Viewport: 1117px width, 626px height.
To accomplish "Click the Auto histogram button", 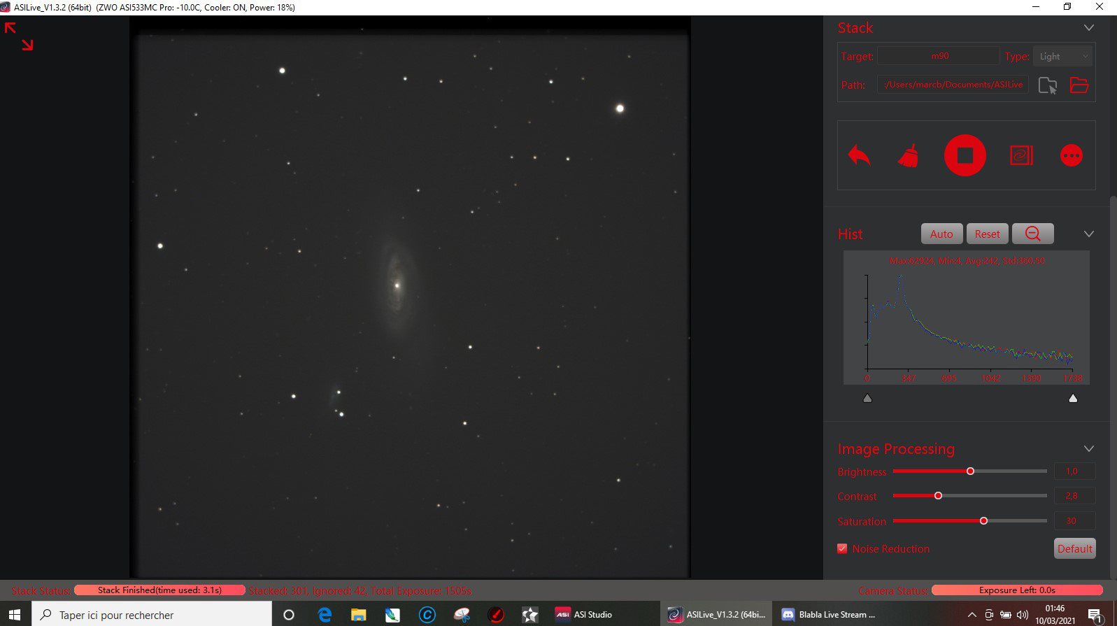I will (941, 234).
